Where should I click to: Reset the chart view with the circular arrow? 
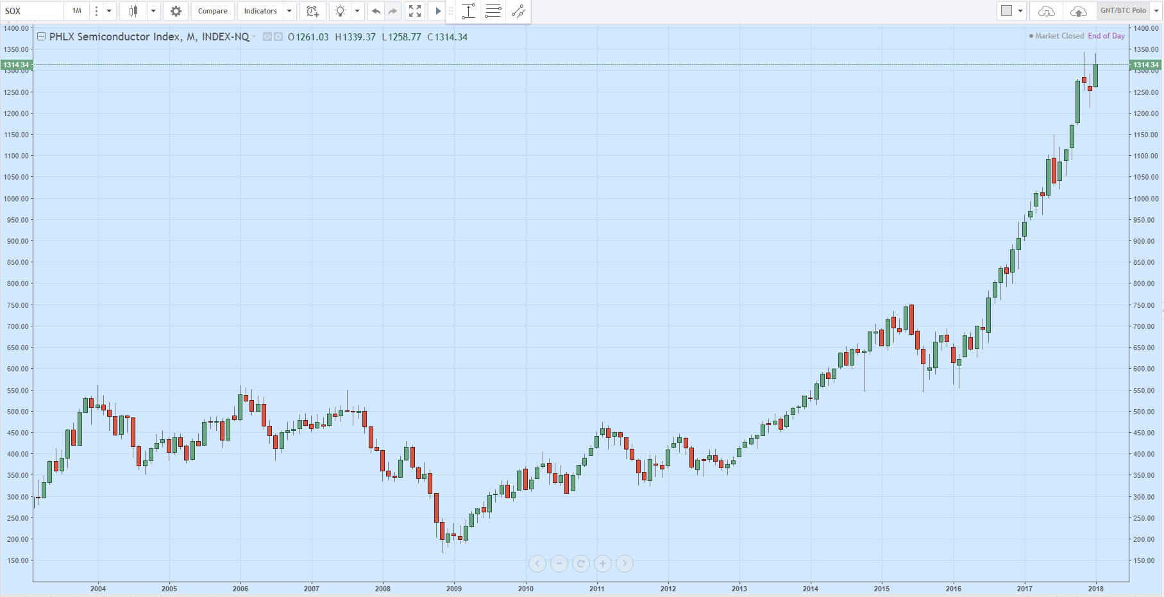(x=581, y=564)
